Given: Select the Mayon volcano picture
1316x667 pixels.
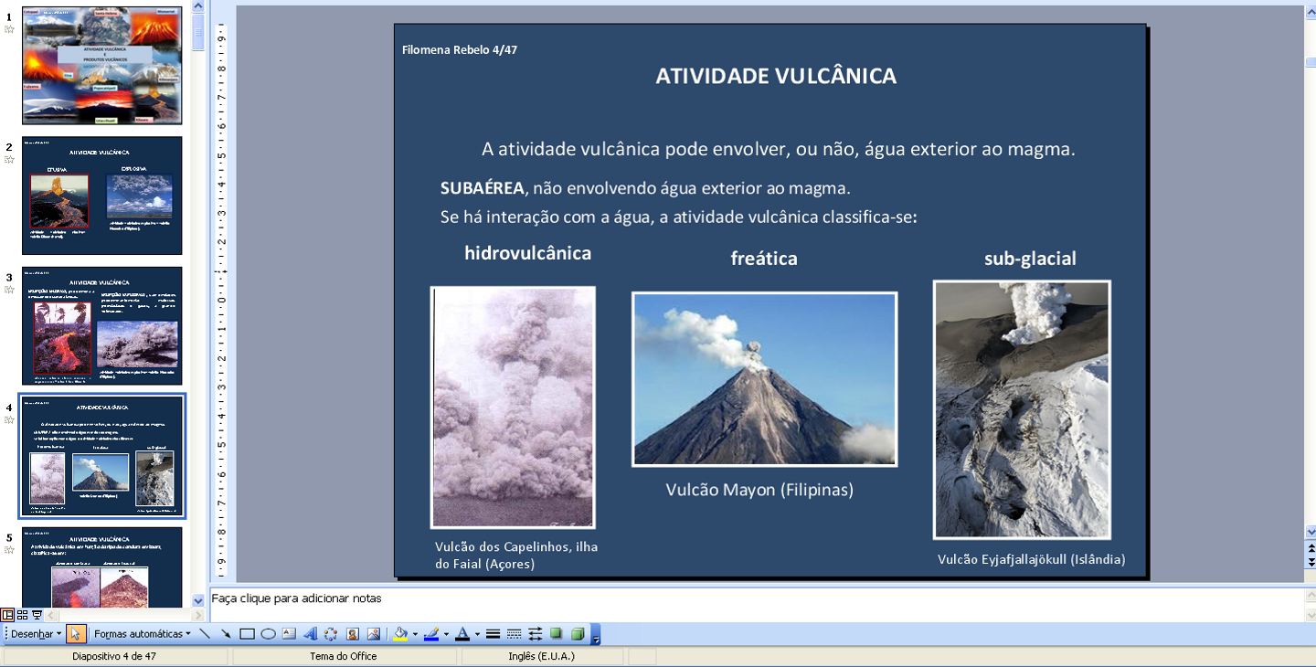Looking at the screenshot, I should point(764,379).
